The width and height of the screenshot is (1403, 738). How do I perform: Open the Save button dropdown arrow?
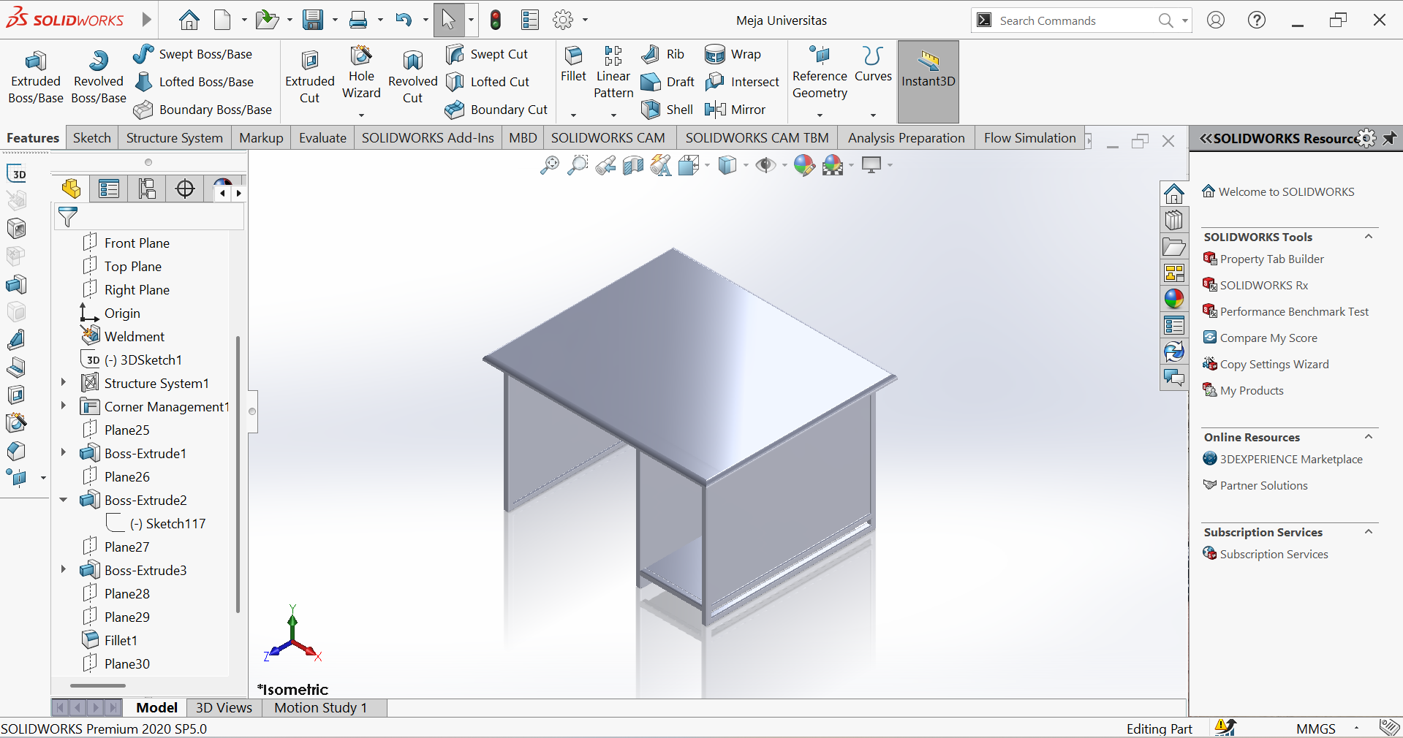click(x=335, y=20)
